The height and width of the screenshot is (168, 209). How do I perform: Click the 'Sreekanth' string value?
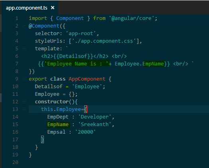point(95,125)
